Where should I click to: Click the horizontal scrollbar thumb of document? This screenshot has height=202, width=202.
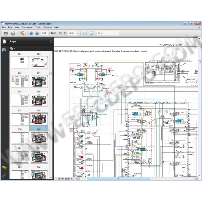pyautogui.click(x=119, y=179)
